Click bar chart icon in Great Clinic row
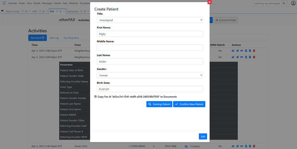 point(233,146)
